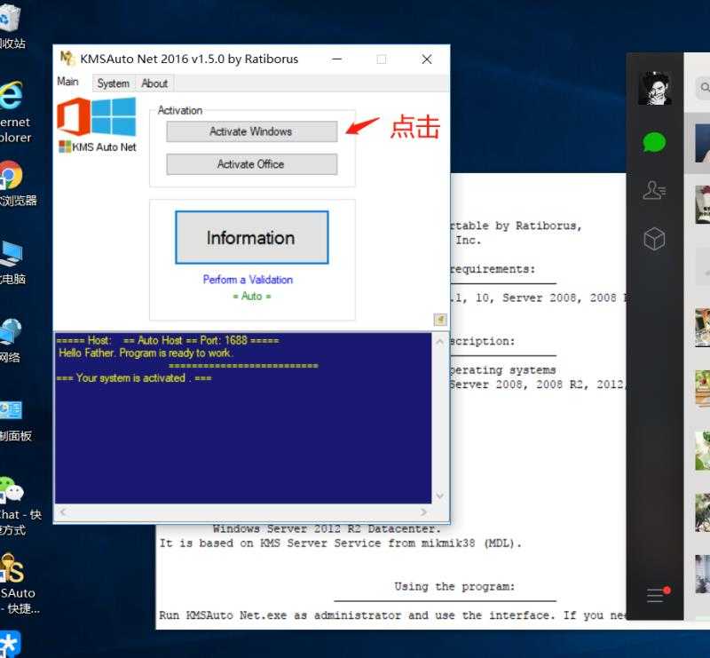The width and height of the screenshot is (710, 658).
Task: Open the About tab
Action: click(154, 83)
